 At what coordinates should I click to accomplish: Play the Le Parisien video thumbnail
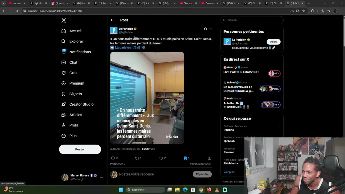(147, 98)
